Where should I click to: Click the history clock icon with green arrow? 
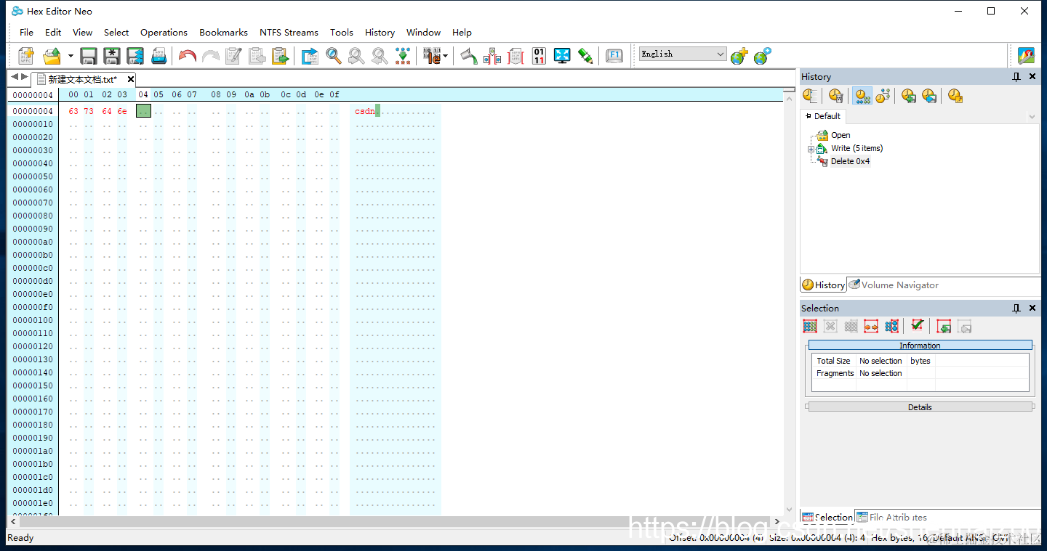click(908, 96)
